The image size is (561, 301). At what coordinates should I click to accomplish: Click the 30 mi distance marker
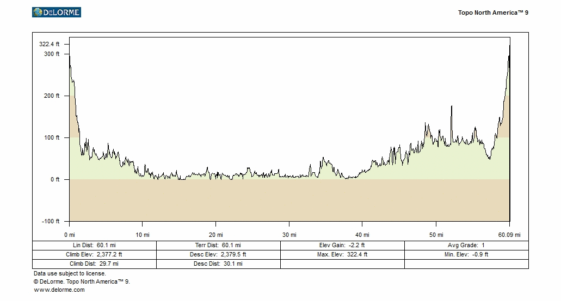point(289,235)
